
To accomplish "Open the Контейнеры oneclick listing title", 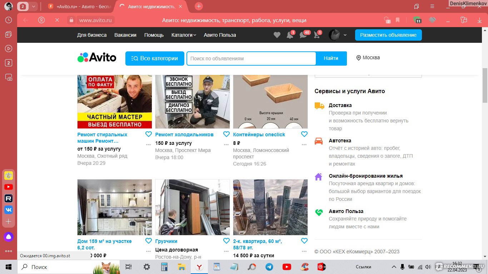I will point(259,135).
